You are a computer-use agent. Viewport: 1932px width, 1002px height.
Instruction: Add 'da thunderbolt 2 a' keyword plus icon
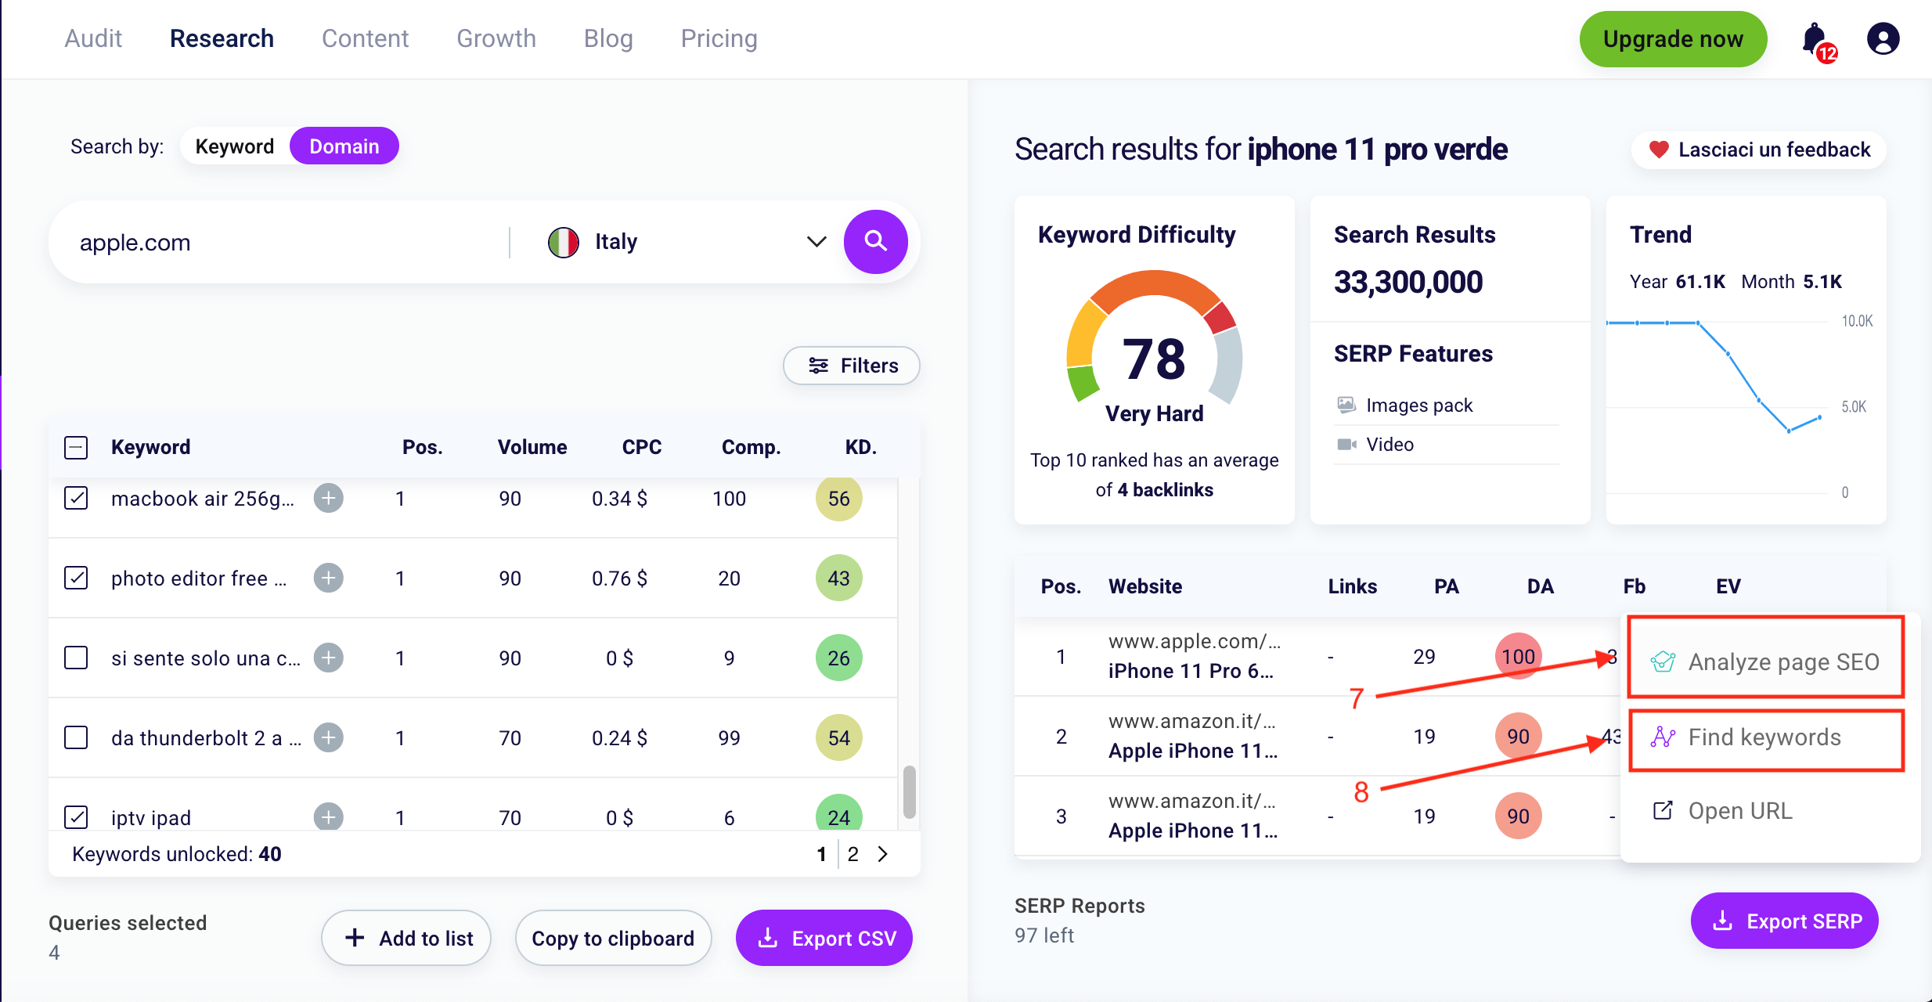point(329,737)
